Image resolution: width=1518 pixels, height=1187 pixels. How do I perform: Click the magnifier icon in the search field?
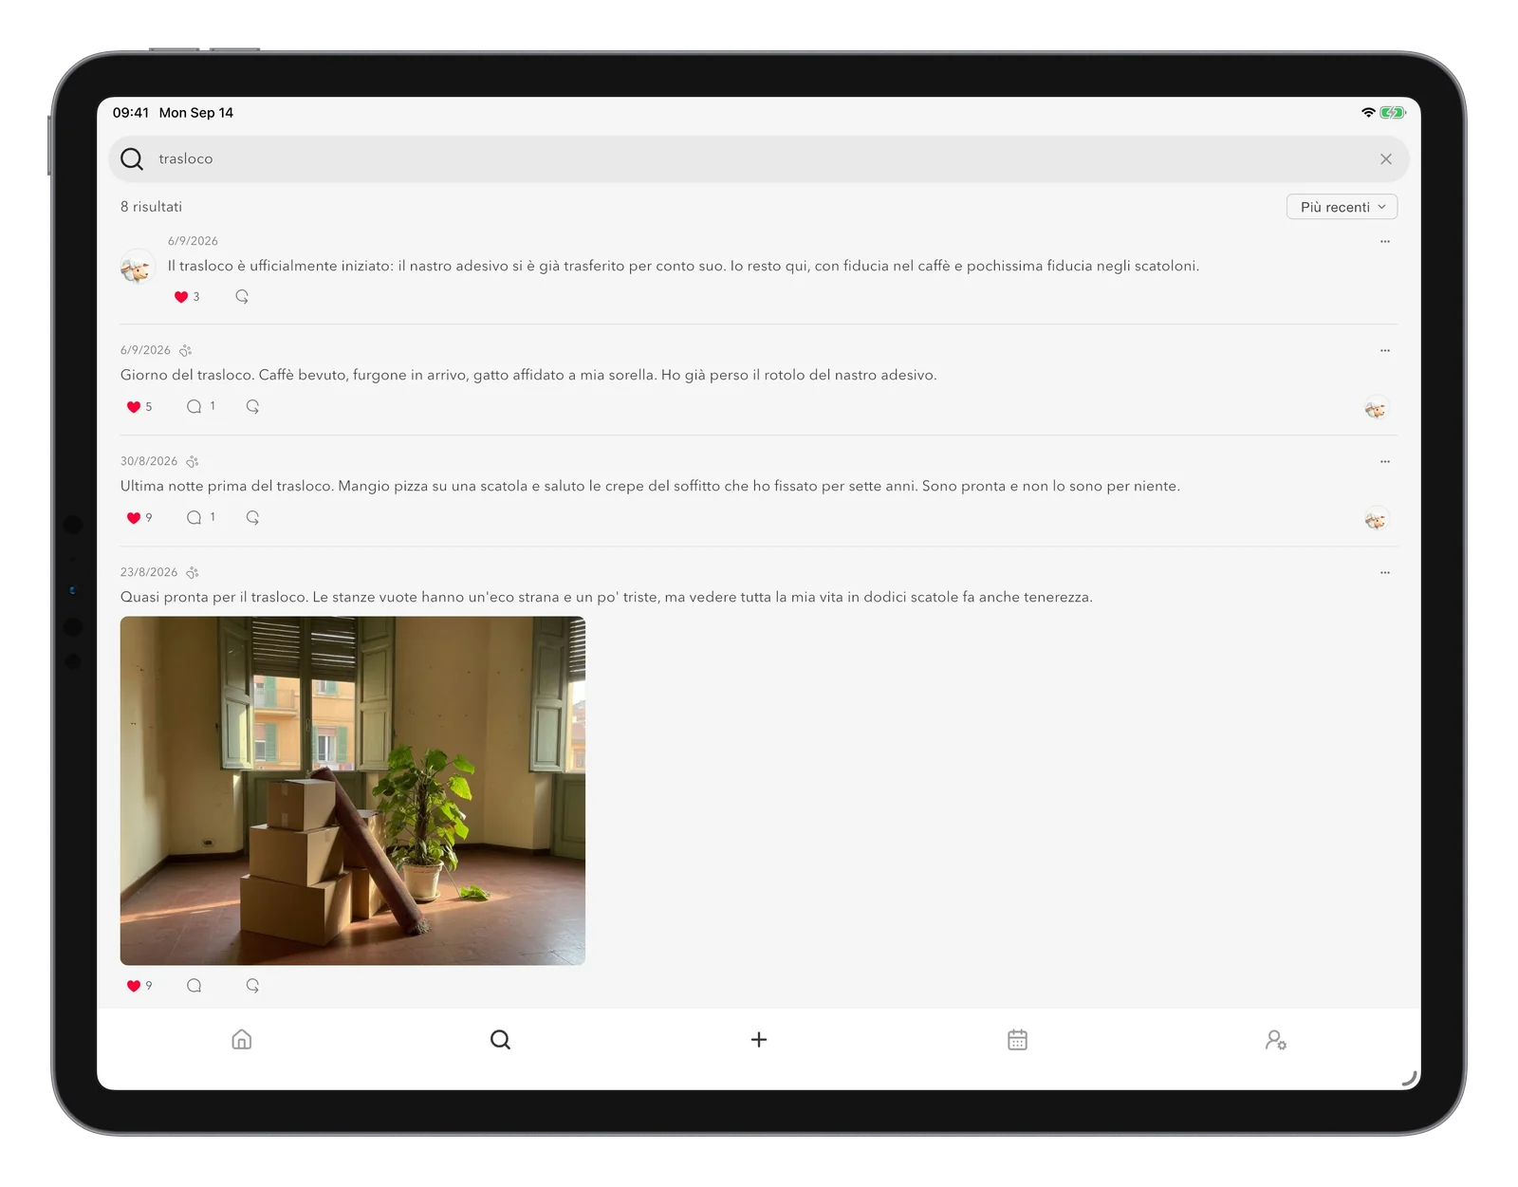click(132, 158)
